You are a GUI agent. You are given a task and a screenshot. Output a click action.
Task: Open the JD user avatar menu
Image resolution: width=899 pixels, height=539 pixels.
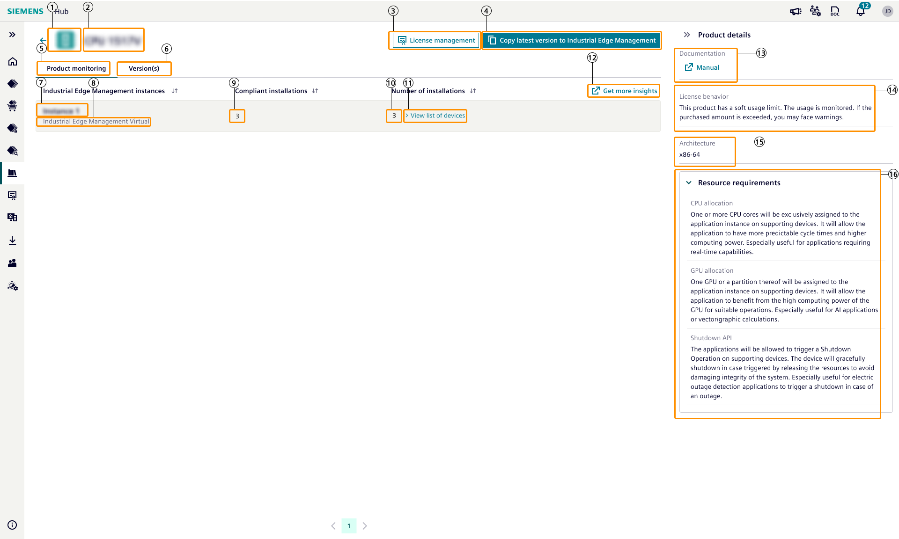point(888,11)
